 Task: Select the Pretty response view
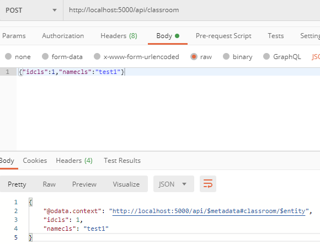[17, 184]
